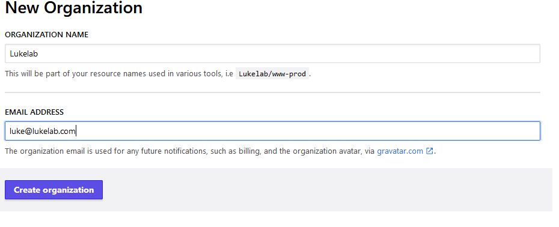This screenshot has width=559, height=227.
Task: Place cursor on the Lukelab text in name field
Action: 24,54
